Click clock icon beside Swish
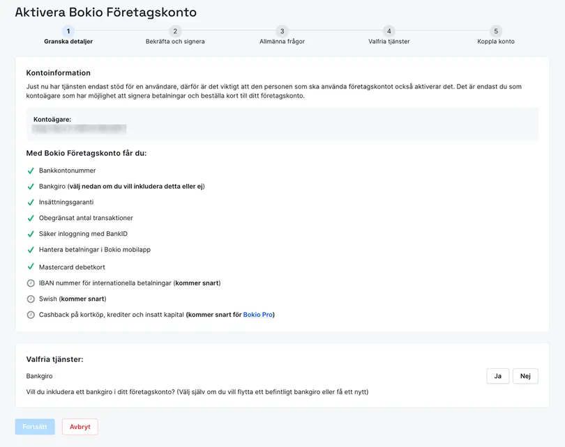This screenshot has height=447, width=565. [x=31, y=299]
